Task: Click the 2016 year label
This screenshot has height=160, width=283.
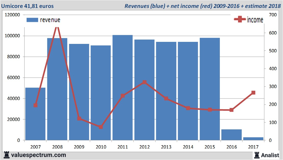Action: point(232,147)
